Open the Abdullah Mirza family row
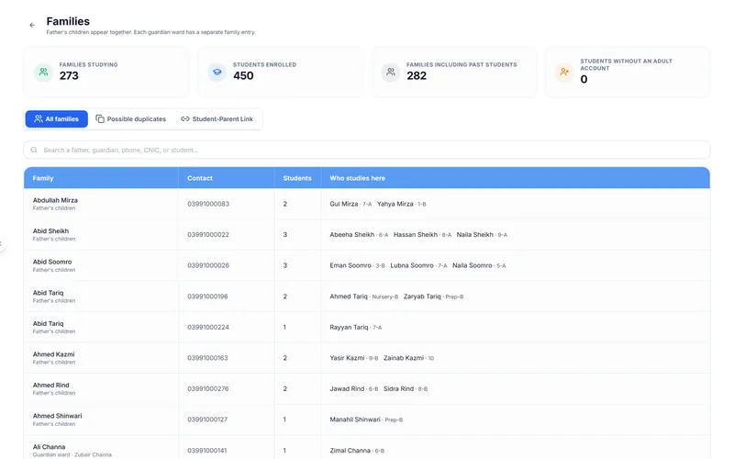The height and width of the screenshot is (459, 734). pos(367,204)
